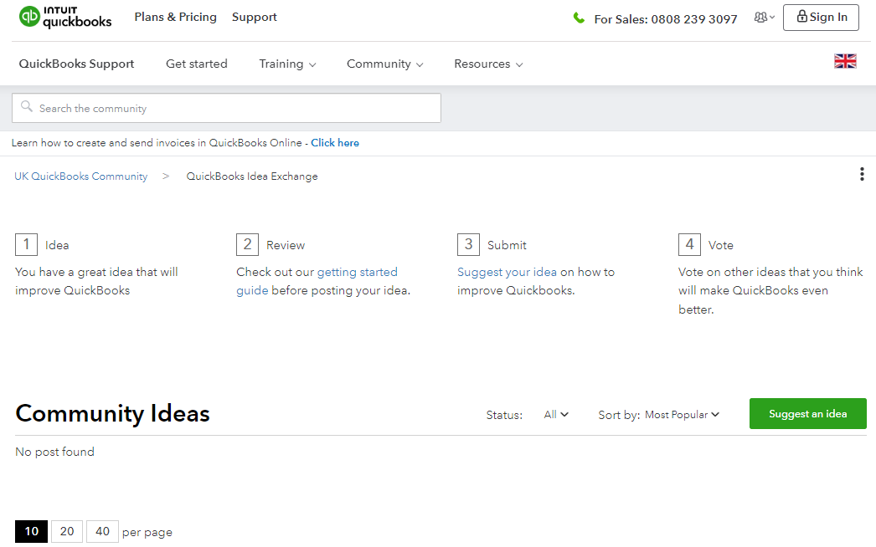Open the Status filter dropdown

coord(555,414)
